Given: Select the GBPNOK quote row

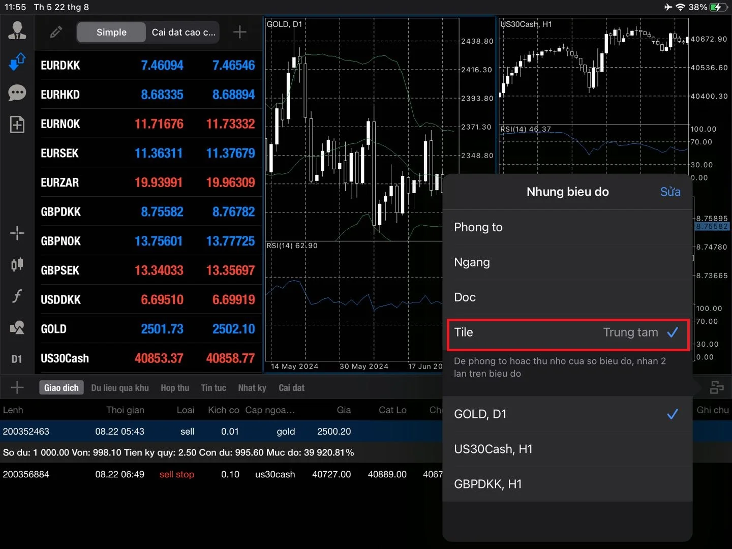Looking at the screenshot, I should pos(148,241).
